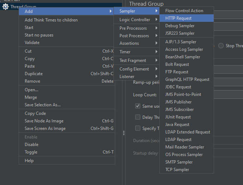Select the Merge menu entry
The height and width of the screenshot is (185, 243).
pyautogui.click(x=67, y=97)
